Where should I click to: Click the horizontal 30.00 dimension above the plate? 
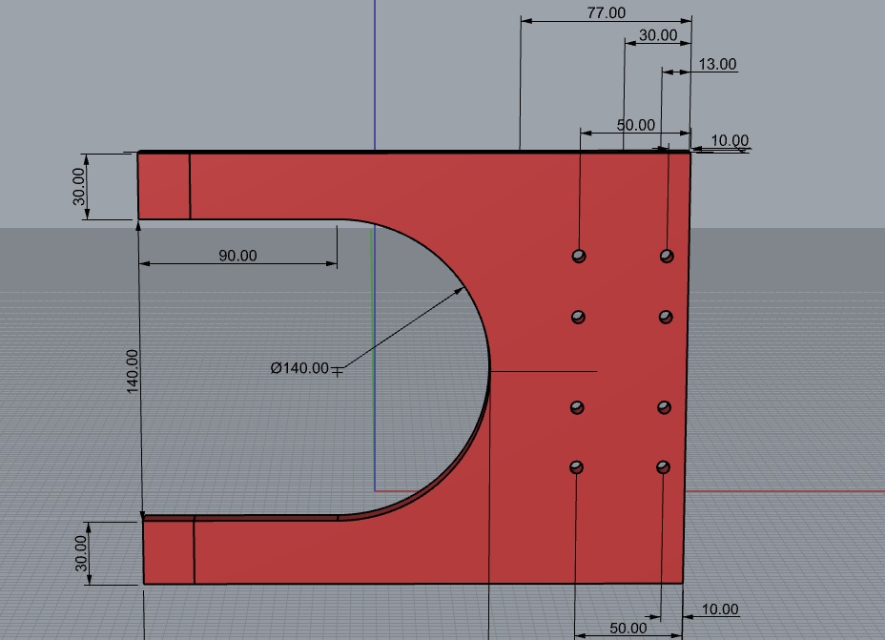tap(657, 35)
